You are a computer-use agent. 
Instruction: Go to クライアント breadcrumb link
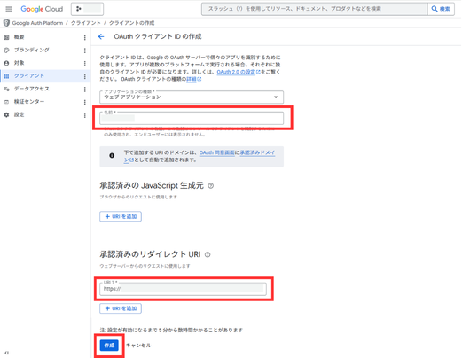pyautogui.click(x=86, y=23)
